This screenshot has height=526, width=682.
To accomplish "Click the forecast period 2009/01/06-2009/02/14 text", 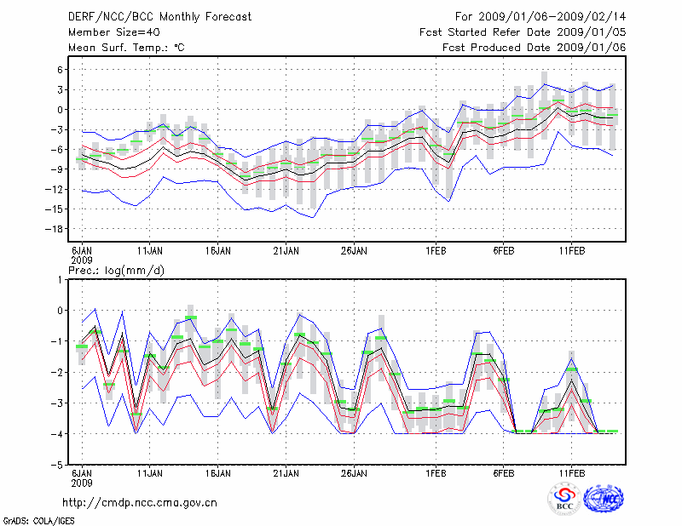I will point(540,16).
